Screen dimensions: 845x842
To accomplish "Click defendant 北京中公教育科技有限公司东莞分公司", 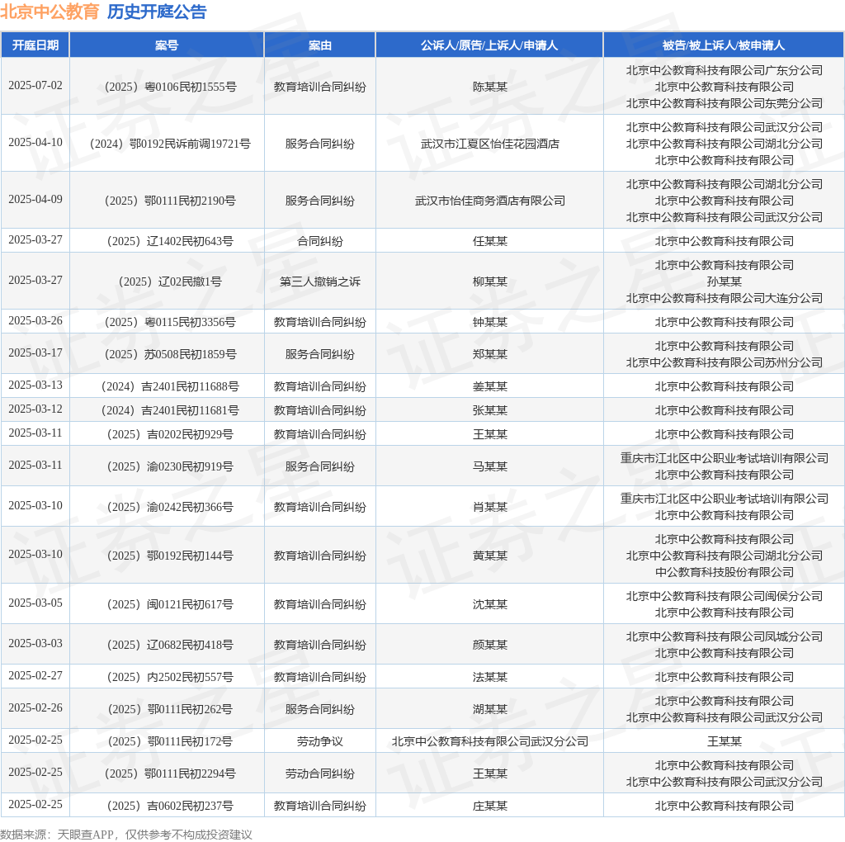I will 725,103.
